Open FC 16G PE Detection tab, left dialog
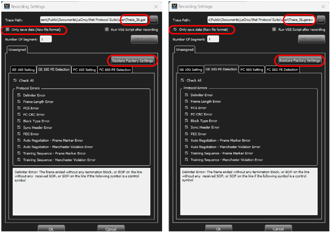Image resolution: width=330 pixels, height=232 pixels. [115, 70]
